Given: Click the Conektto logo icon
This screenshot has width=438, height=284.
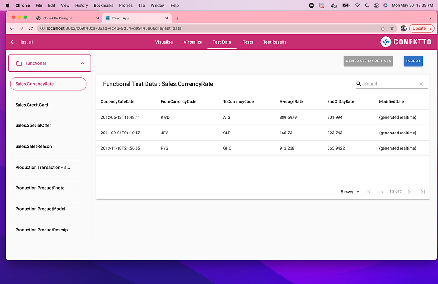Looking at the screenshot, I should click(x=385, y=42).
